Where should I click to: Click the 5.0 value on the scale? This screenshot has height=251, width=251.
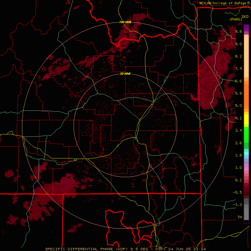[238, 106]
